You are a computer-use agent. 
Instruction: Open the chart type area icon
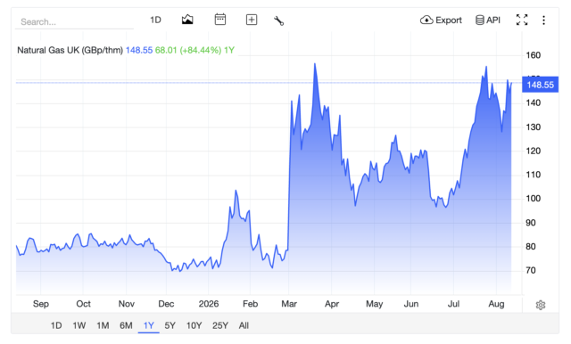tap(187, 20)
